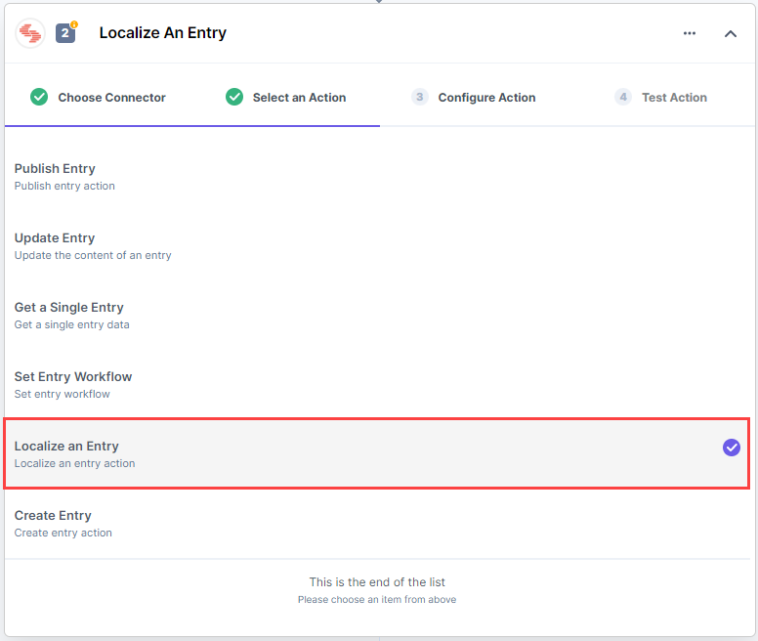Select the Publish Entry action

click(x=379, y=177)
